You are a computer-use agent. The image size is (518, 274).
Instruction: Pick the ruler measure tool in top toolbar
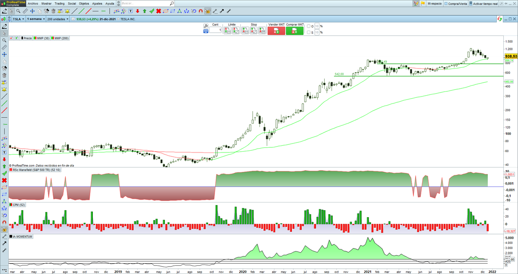(25, 11)
